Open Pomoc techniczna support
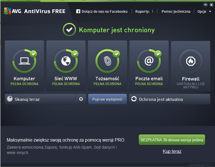Image resolution: width=215 pixels, height=167 pixels. [176, 12]
